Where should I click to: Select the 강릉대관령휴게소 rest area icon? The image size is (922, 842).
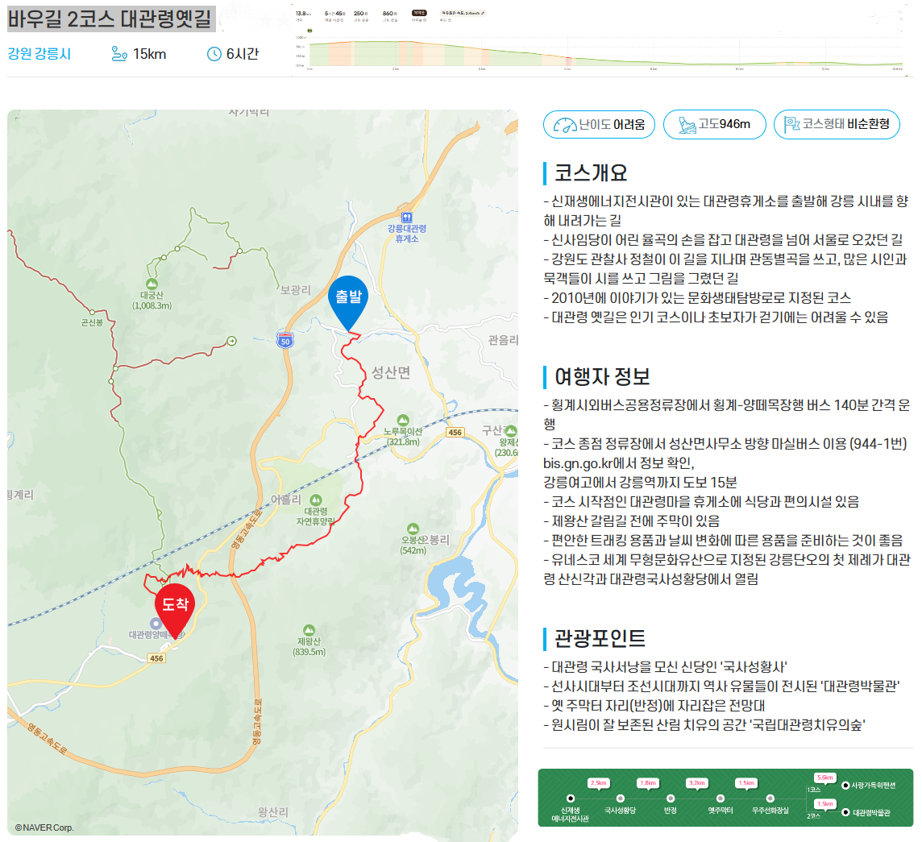click(407, 217)
